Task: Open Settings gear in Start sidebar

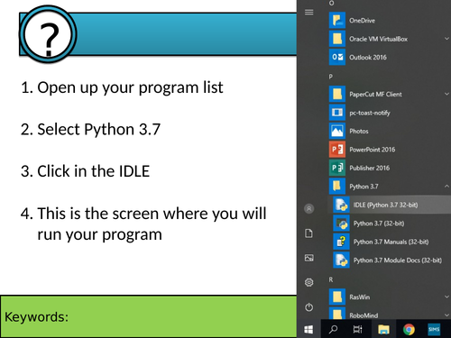Action: [x=309, y=282]
